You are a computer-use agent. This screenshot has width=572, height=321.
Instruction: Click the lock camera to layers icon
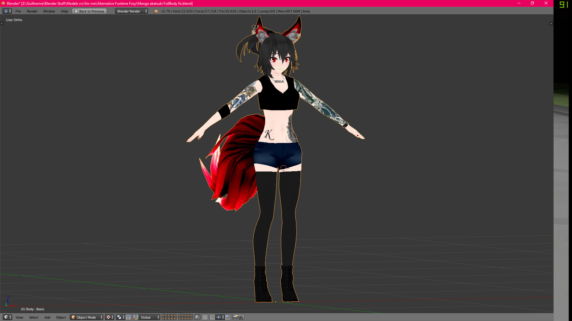tap(198, 317)
